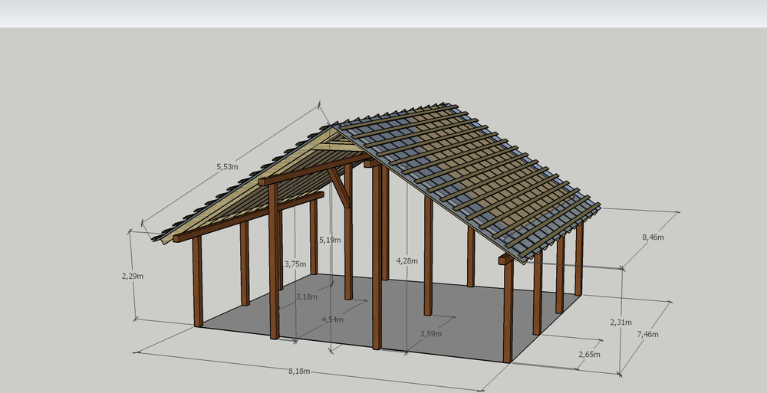Click the 3,59m dimension label

point(432,332)
